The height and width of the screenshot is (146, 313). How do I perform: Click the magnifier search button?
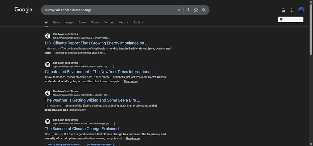[204, 10]
